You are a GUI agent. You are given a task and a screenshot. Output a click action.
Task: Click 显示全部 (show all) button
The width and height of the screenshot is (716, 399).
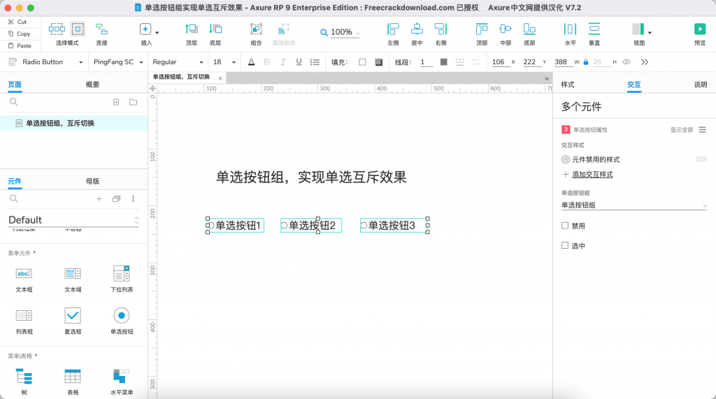tap(682, 130)
